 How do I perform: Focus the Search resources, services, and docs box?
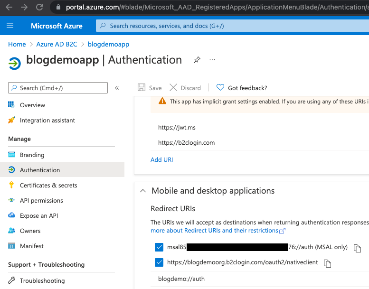232,26
